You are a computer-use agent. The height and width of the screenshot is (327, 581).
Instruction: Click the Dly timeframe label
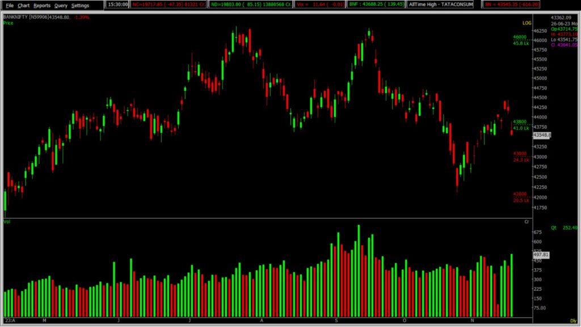pyautogui.click(x=573, y=321)
